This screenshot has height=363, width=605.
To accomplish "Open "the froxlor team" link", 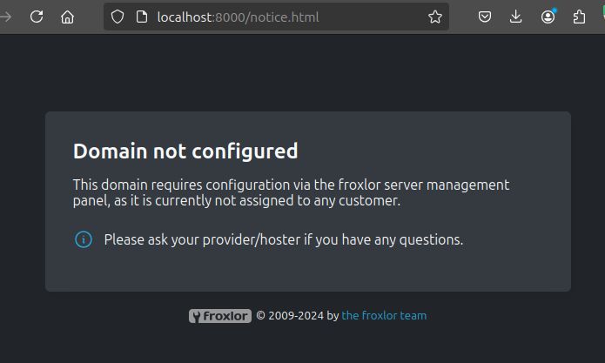I will [384, 316].
